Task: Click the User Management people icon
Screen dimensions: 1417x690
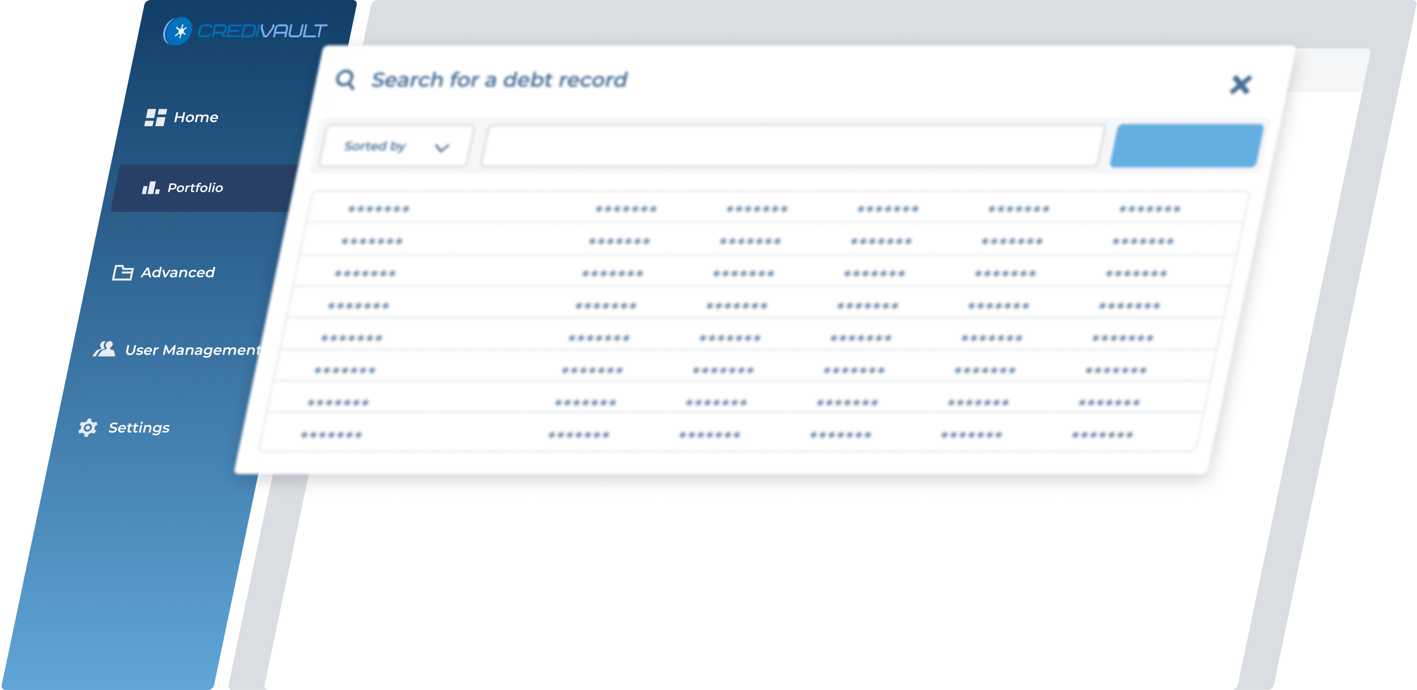Action: pyautogui.click(x=105, y=349)
